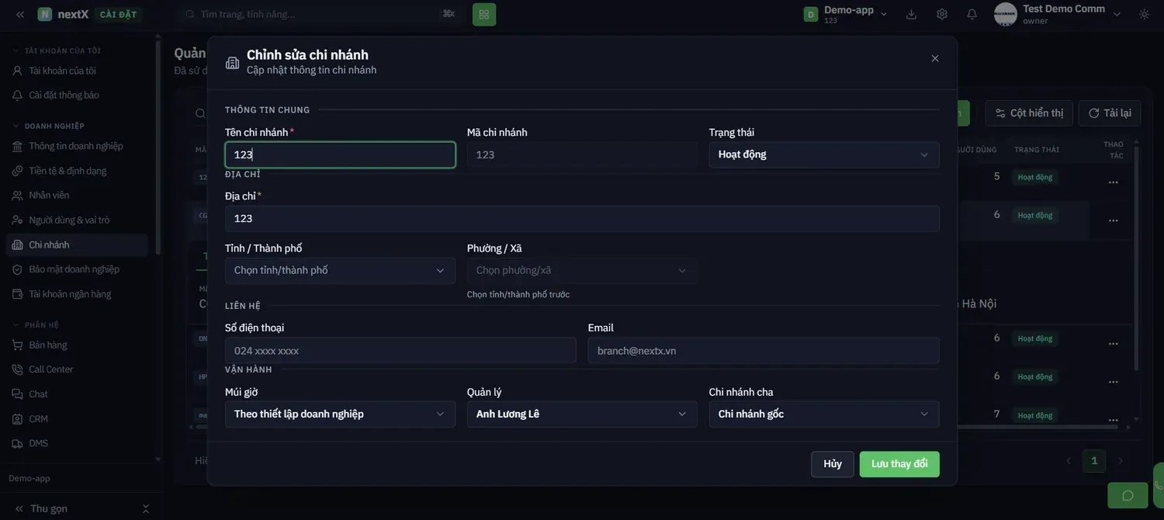Go to Nhân viên in sidebar
The width and height of the screenshot is (1164, 520).
tap(77, 195)
